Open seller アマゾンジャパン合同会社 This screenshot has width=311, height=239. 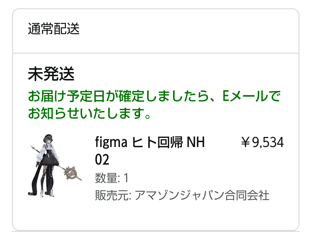point(202,195)
